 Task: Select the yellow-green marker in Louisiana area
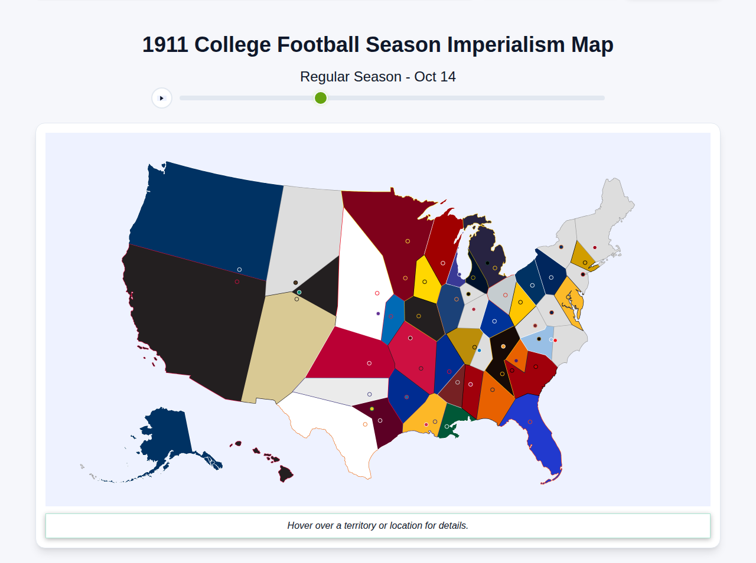pyautogui.click(x=372, y=408)
